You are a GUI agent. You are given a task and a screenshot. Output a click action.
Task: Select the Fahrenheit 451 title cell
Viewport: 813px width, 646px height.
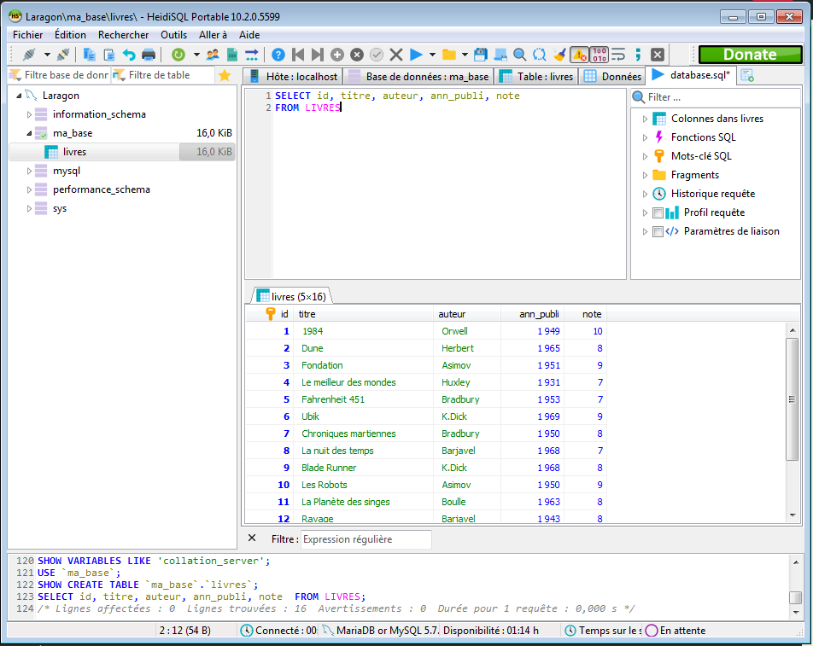tap(366, 399)
